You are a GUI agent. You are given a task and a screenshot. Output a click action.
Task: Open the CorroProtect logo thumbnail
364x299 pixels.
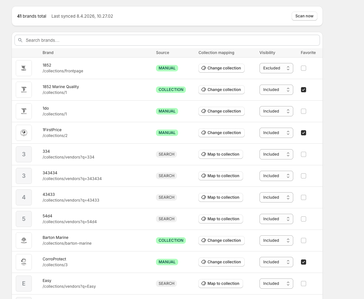(24, 262)
